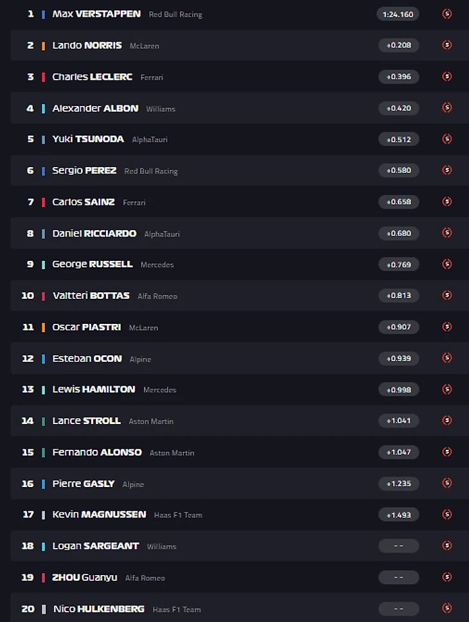Click Oscar Piastri's McLaren team label
The image size is (469, 622).
click(x=143, y=328)
